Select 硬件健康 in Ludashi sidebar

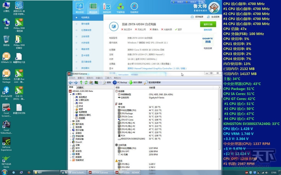coord(85,24)
